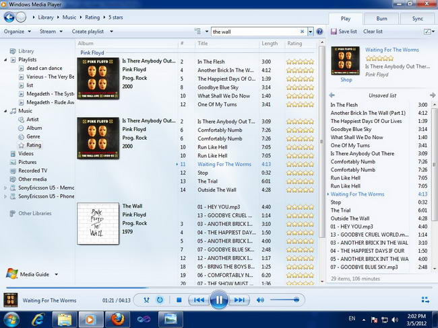This screenshot has width=438, height=328.
Task: Switch to the Burn tab
Action: (x=381, y=19)
